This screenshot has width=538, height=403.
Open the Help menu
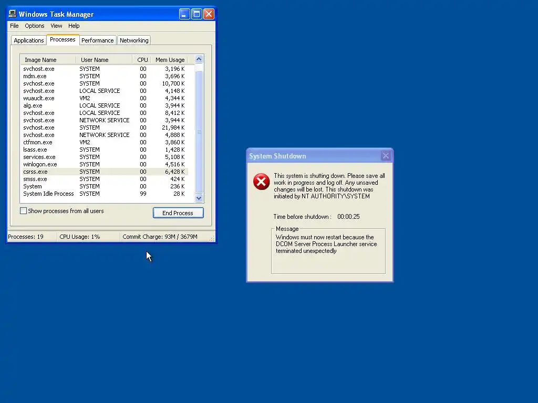click(74, 26)
